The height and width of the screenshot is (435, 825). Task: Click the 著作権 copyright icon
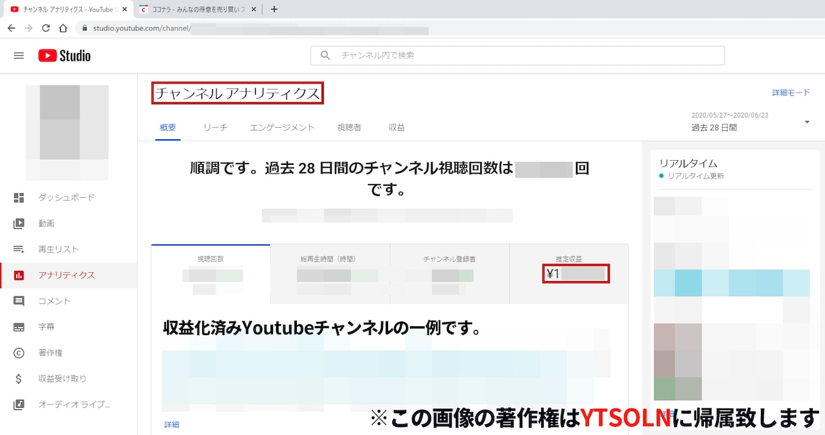point(19,353)
